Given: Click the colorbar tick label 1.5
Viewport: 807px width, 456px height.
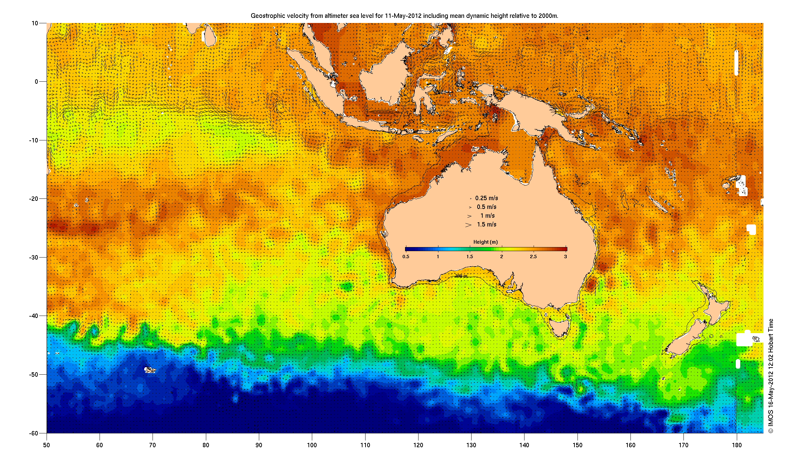Looking at the screenshot, I should [470, 257].
